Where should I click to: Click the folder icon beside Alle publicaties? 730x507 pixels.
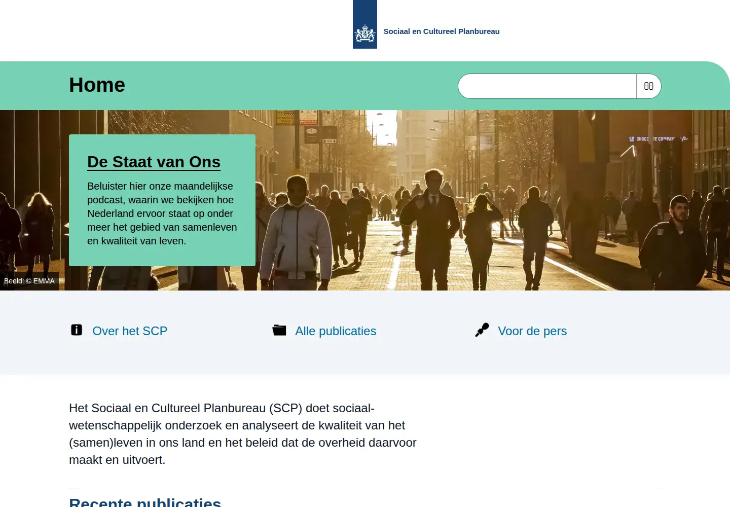point(279,330)
